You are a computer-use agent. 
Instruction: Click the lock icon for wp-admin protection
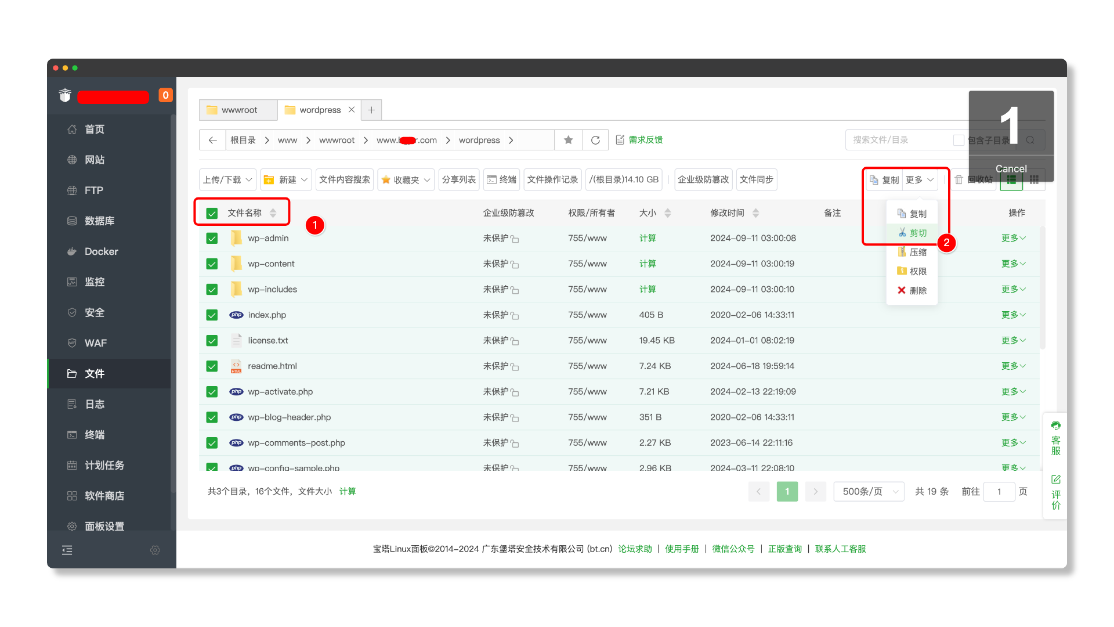[x=515, y=239]
